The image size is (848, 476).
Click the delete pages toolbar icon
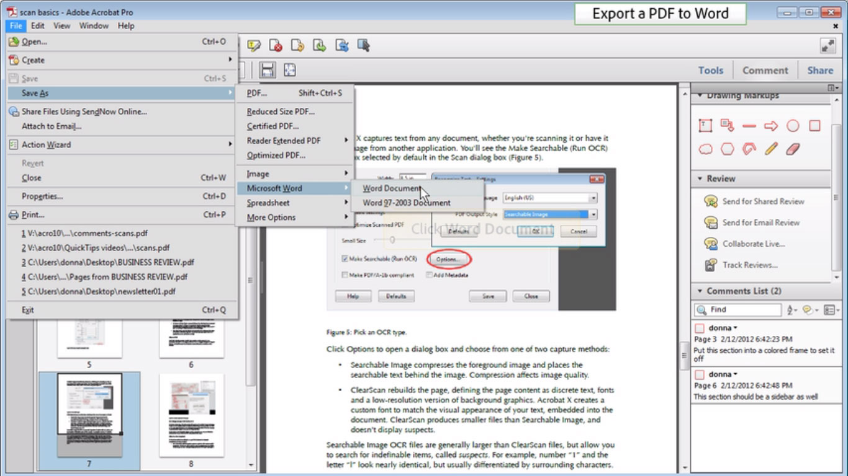[x=276, y=45]
